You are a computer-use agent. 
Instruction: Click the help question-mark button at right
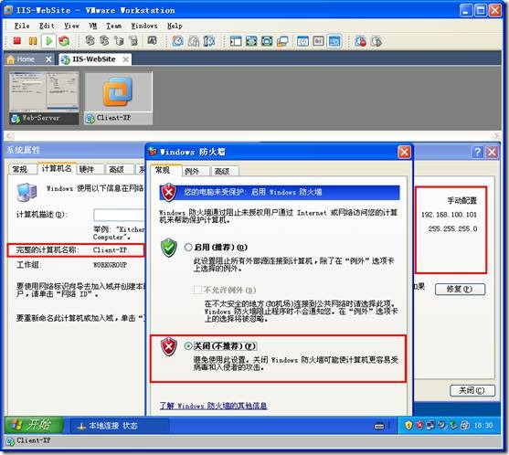478,152
